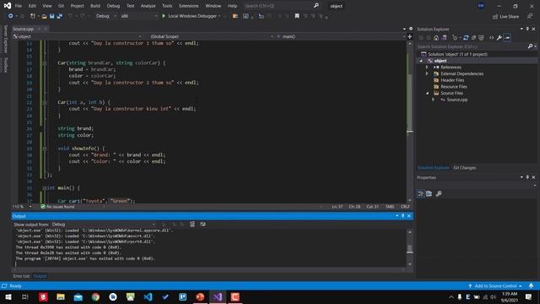Image resolution: width=540 pixels, height=304 pixels.
Task: Click the Categorized icon in Properties panel
Action: [420, 193]
